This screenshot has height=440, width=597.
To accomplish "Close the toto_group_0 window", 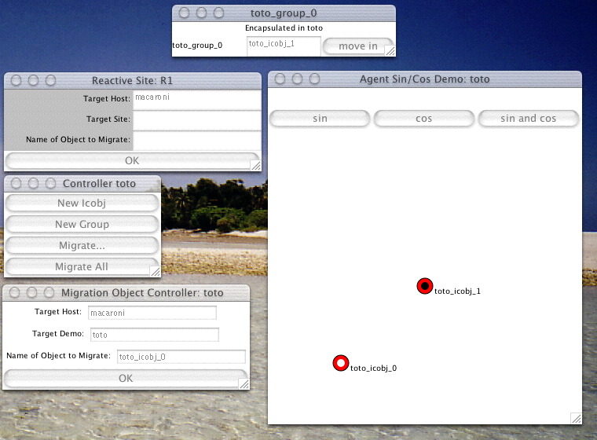I will tap(185, 13).
